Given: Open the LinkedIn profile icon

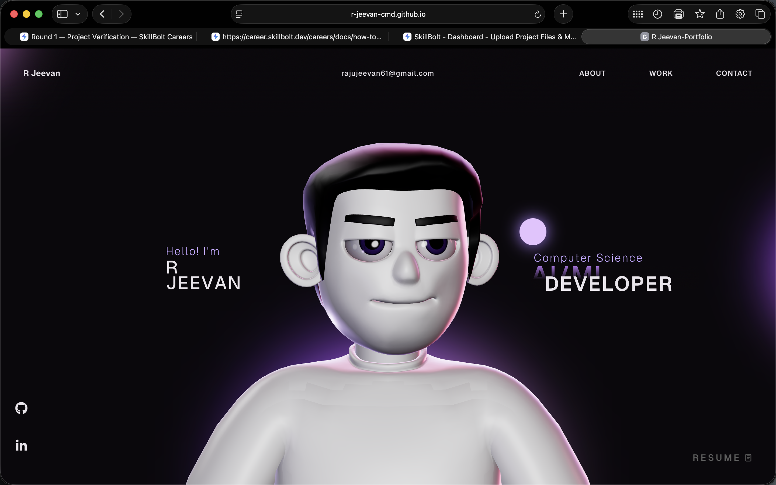Looking at the screenshot, I should pos(22,446).
